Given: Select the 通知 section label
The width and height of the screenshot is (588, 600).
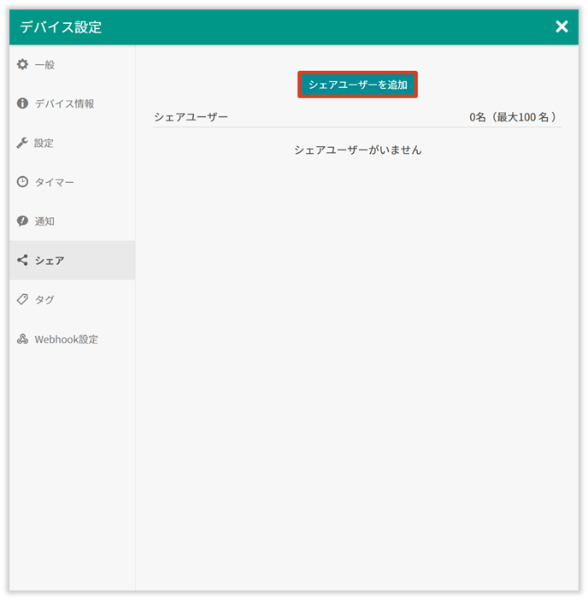Looking at the screenshot, I should pyautogui.click(x=44, y=222).
